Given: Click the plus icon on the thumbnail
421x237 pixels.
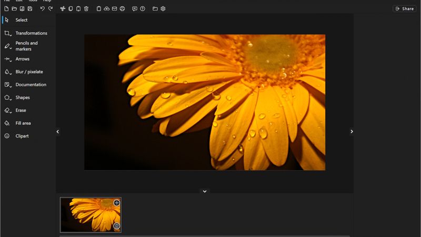Looking at the screenshot, I should tap(116, 203).
